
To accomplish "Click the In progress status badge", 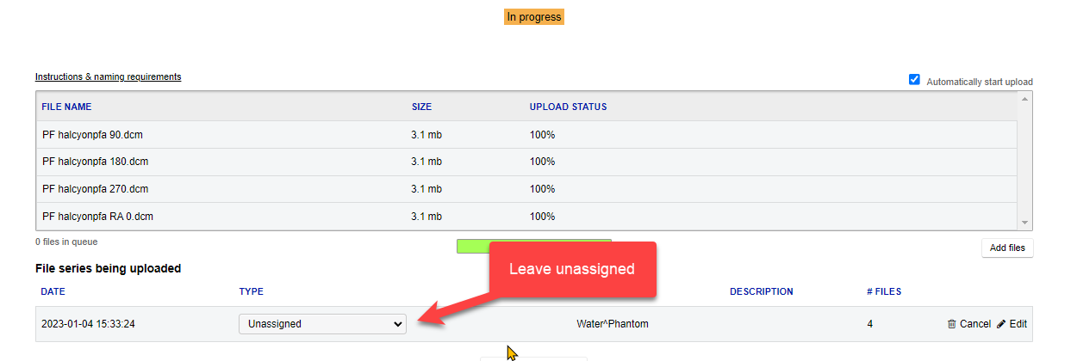I will coord(534,16).
